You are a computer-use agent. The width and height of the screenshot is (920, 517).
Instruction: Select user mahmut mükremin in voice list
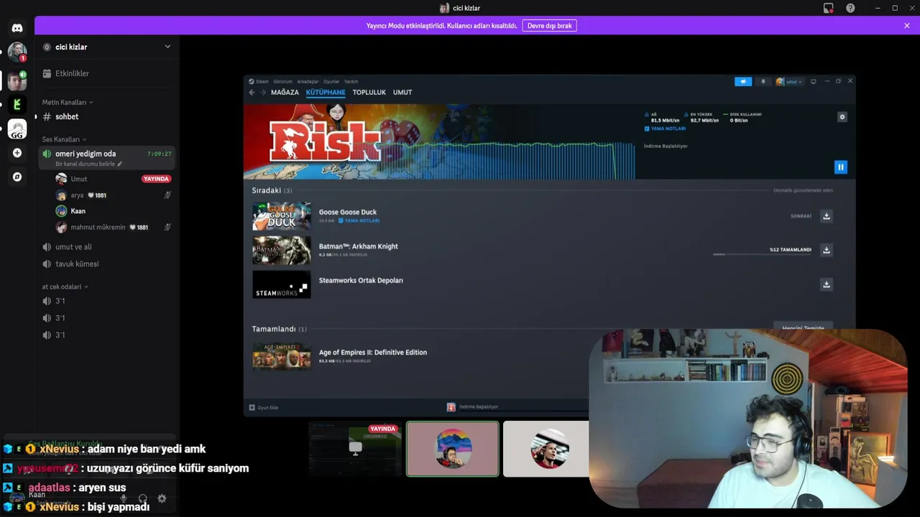[x=98, y=227]
